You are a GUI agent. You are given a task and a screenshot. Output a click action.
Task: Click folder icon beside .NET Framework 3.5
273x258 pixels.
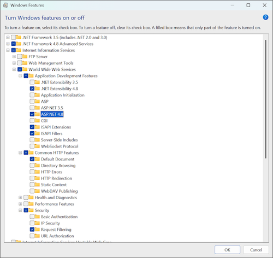(x=19, y=38)
